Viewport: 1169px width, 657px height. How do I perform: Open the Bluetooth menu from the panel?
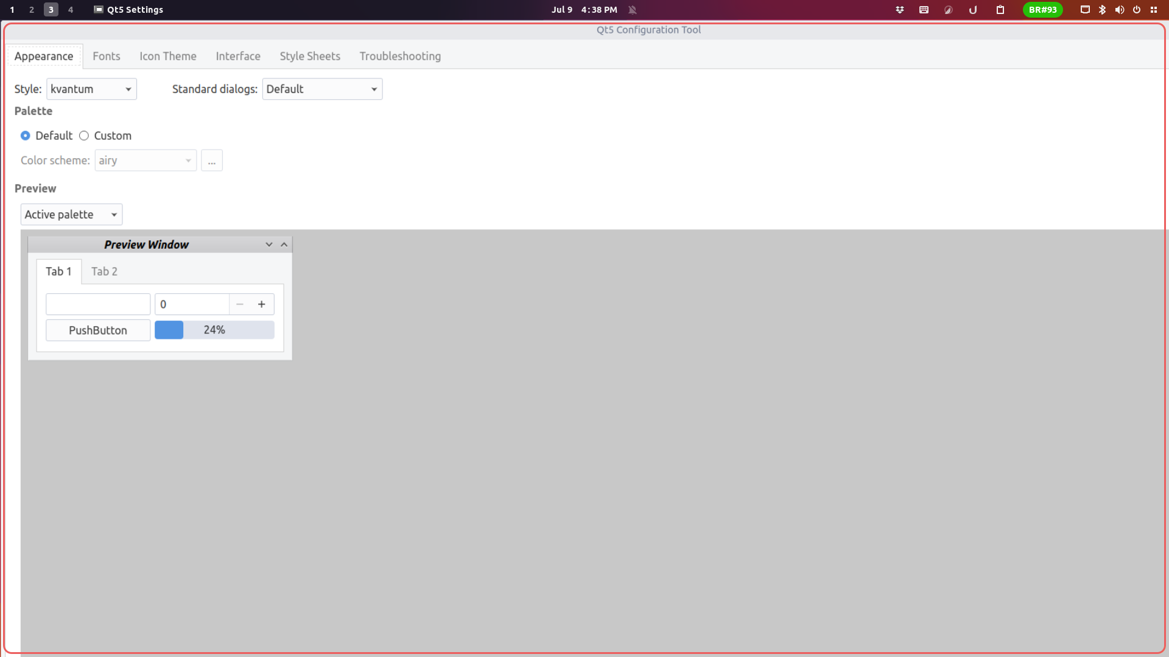coord(1102,10)
